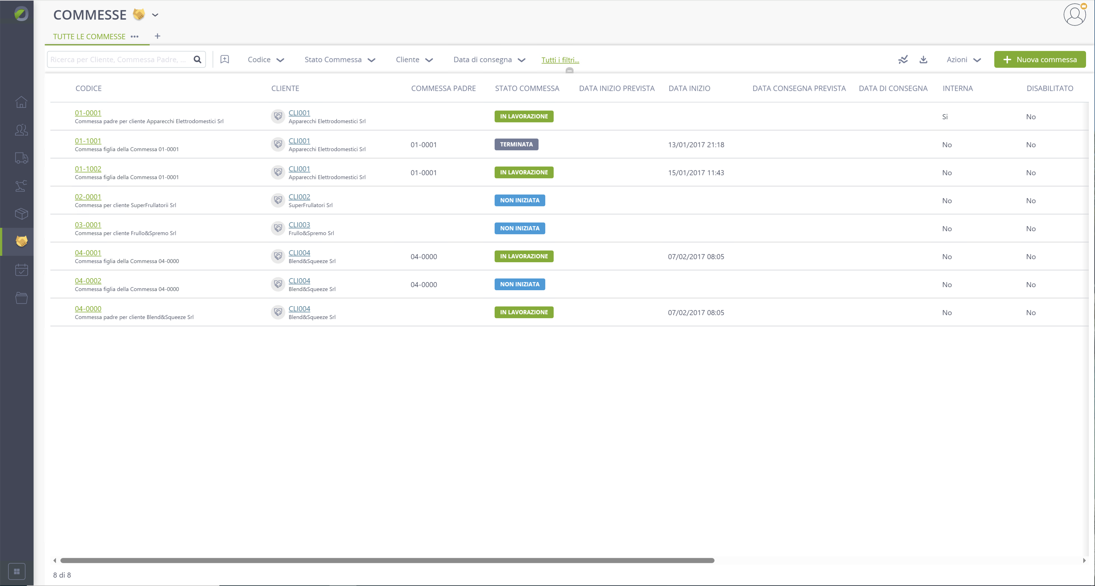Click the INTERNA value Si in row 01-0001
The height and width of the screenshot is (586, 1095).
tap(945, 116)
